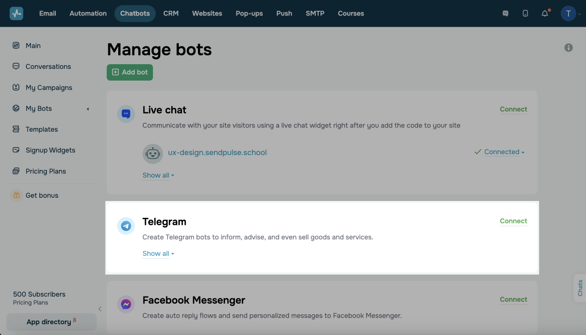Click the Main sidebar icon
The width and height of the screenshot is (586, 335).
click(16, 45)
